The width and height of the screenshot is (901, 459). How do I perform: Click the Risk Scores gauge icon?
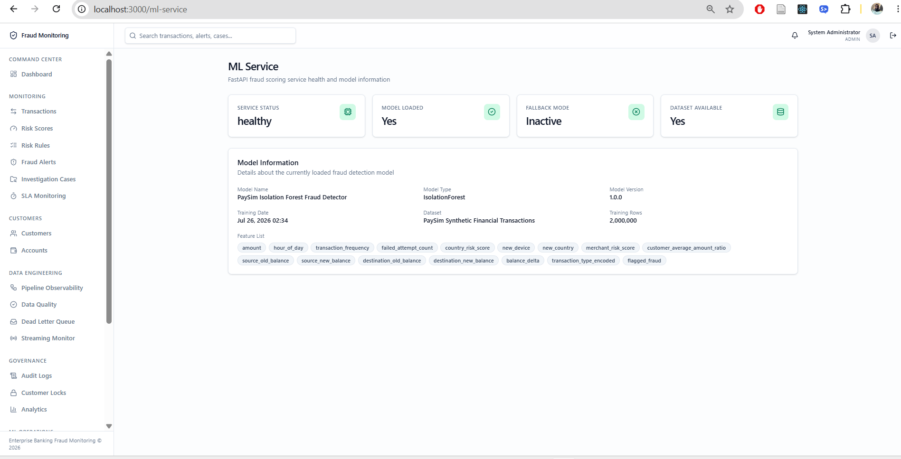pyautogui.click(x=13, y=128)
